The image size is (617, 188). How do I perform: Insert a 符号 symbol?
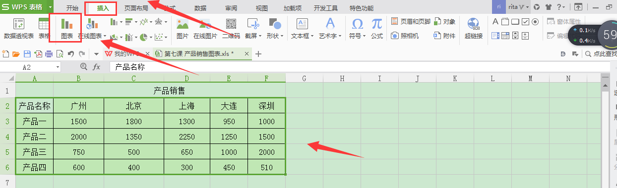[x=358, y=29]
